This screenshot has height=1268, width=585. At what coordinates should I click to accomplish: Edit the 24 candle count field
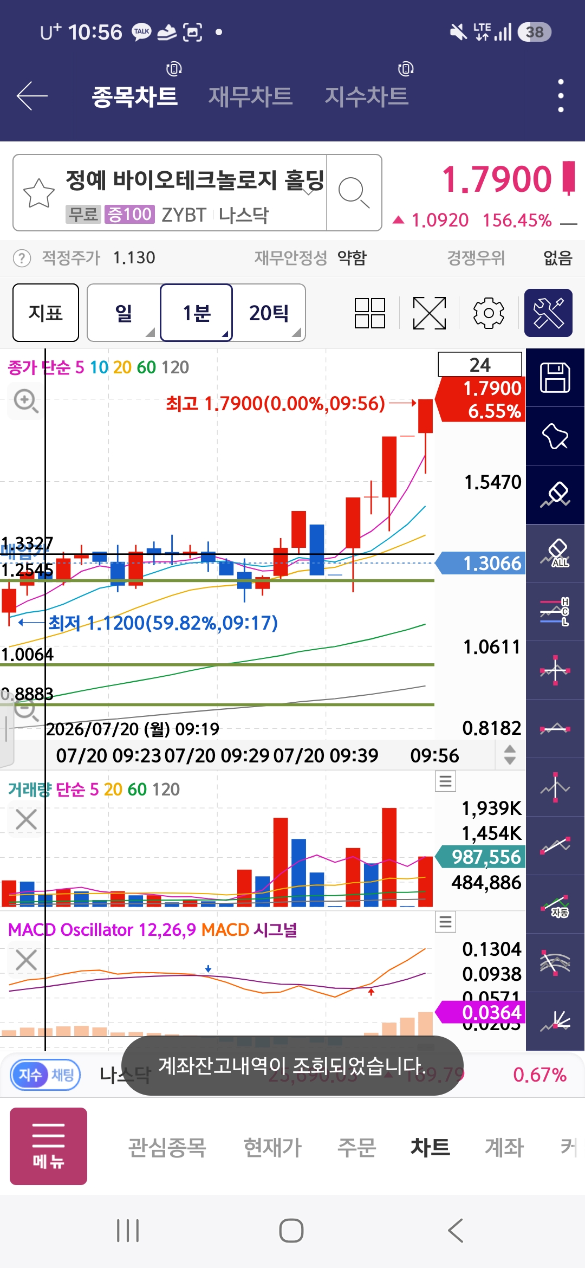[480, 364]
